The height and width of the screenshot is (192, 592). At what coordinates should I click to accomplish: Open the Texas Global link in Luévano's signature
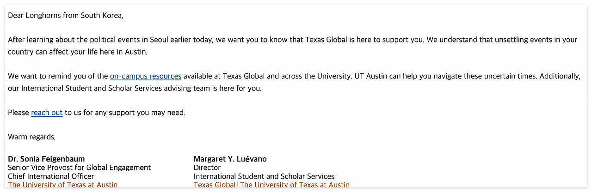(x=215, y=185)
